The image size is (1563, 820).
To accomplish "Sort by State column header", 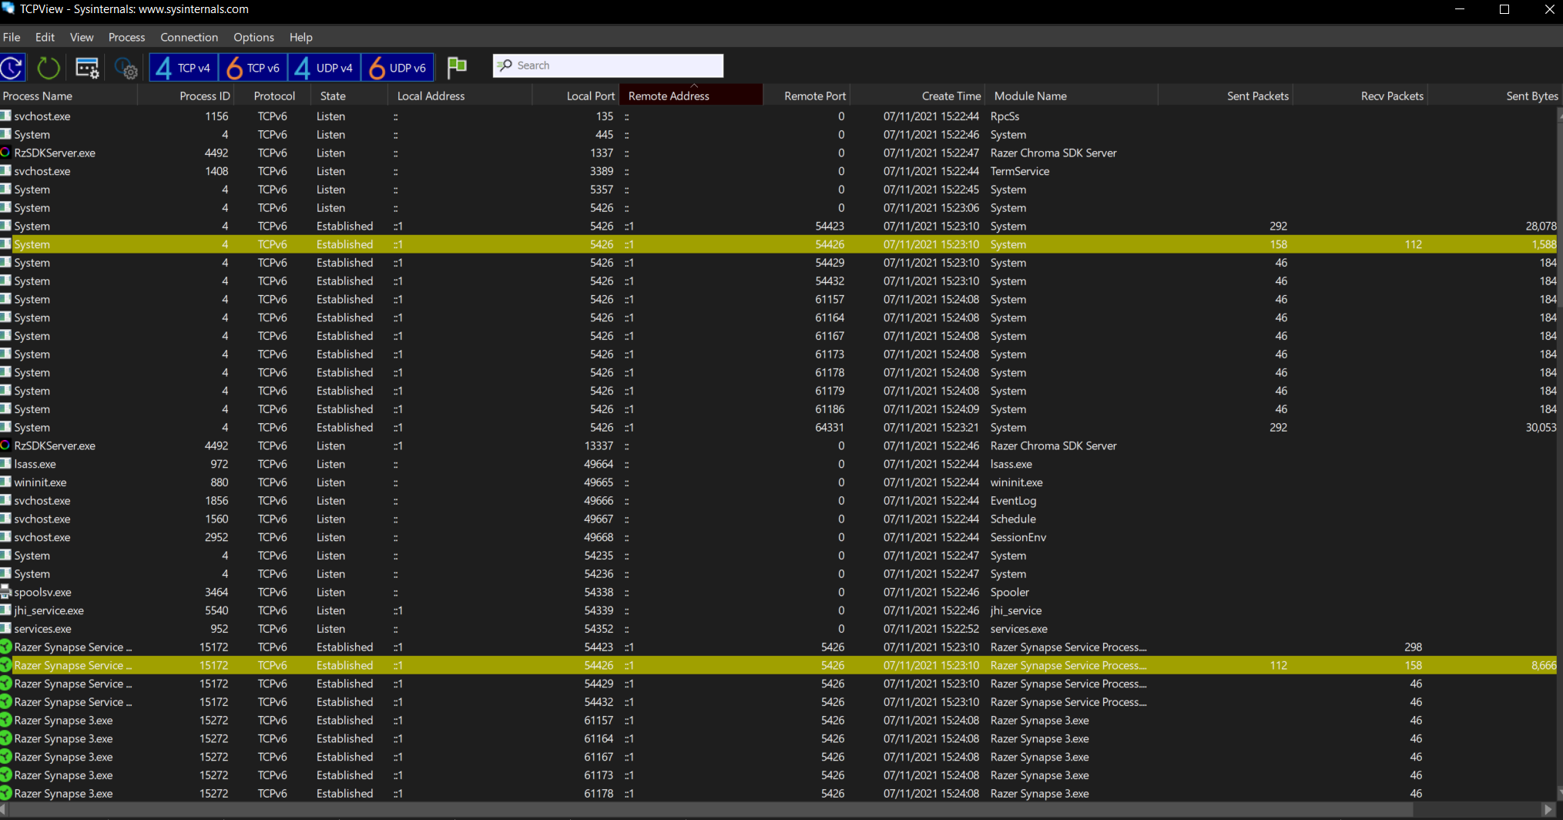I will coord(349,96).
